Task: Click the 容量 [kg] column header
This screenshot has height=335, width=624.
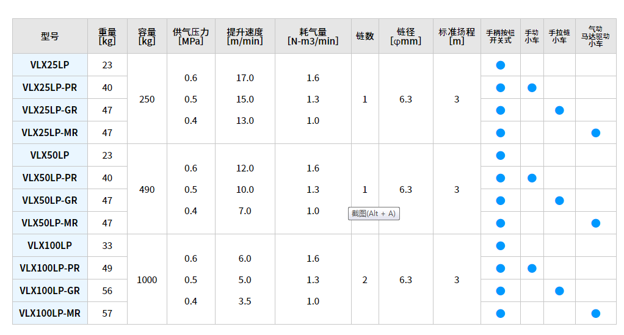Action: click(x=147, y=36)
